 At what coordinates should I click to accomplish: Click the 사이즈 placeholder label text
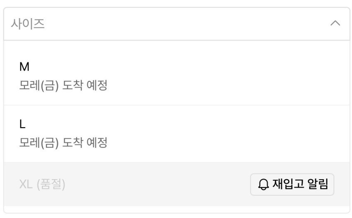click(x=28, y=24)
